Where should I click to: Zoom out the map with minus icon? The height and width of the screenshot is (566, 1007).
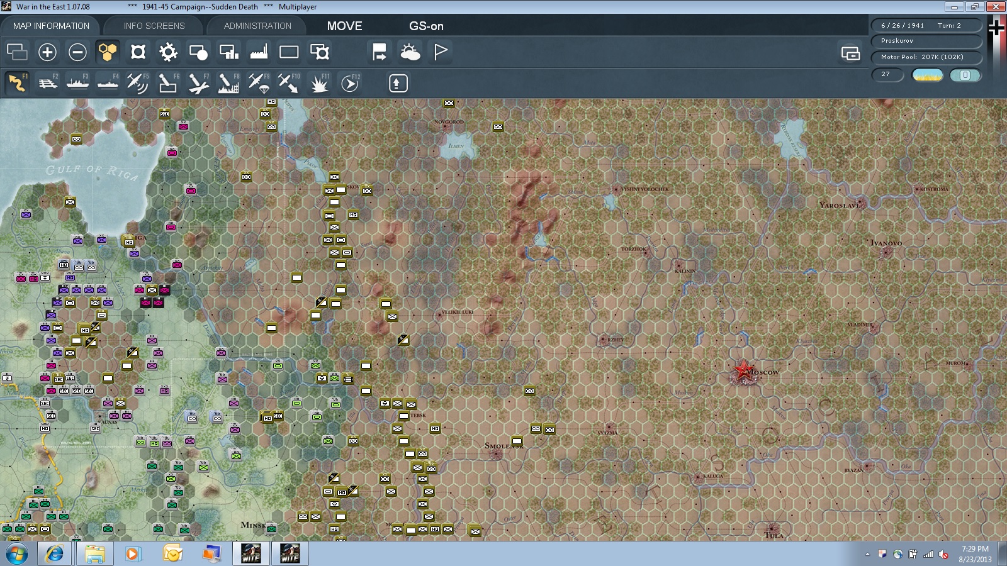(77, 52)
